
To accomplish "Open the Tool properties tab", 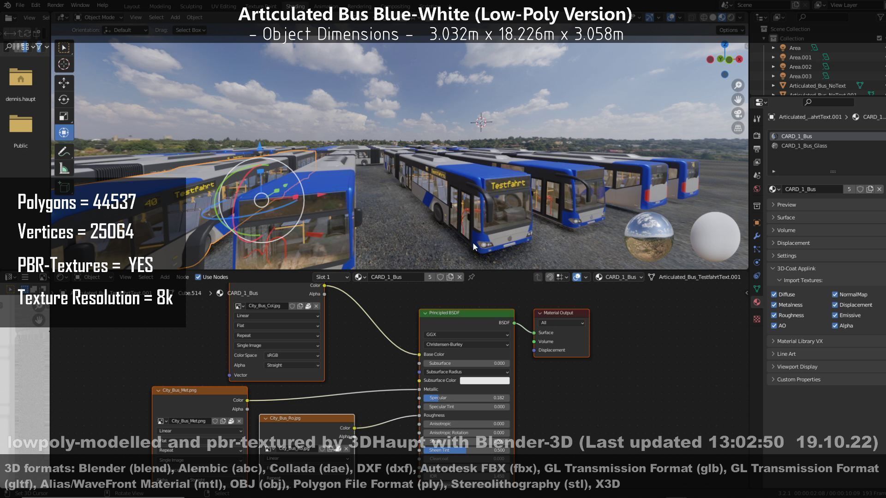I will tap(757, 119).
